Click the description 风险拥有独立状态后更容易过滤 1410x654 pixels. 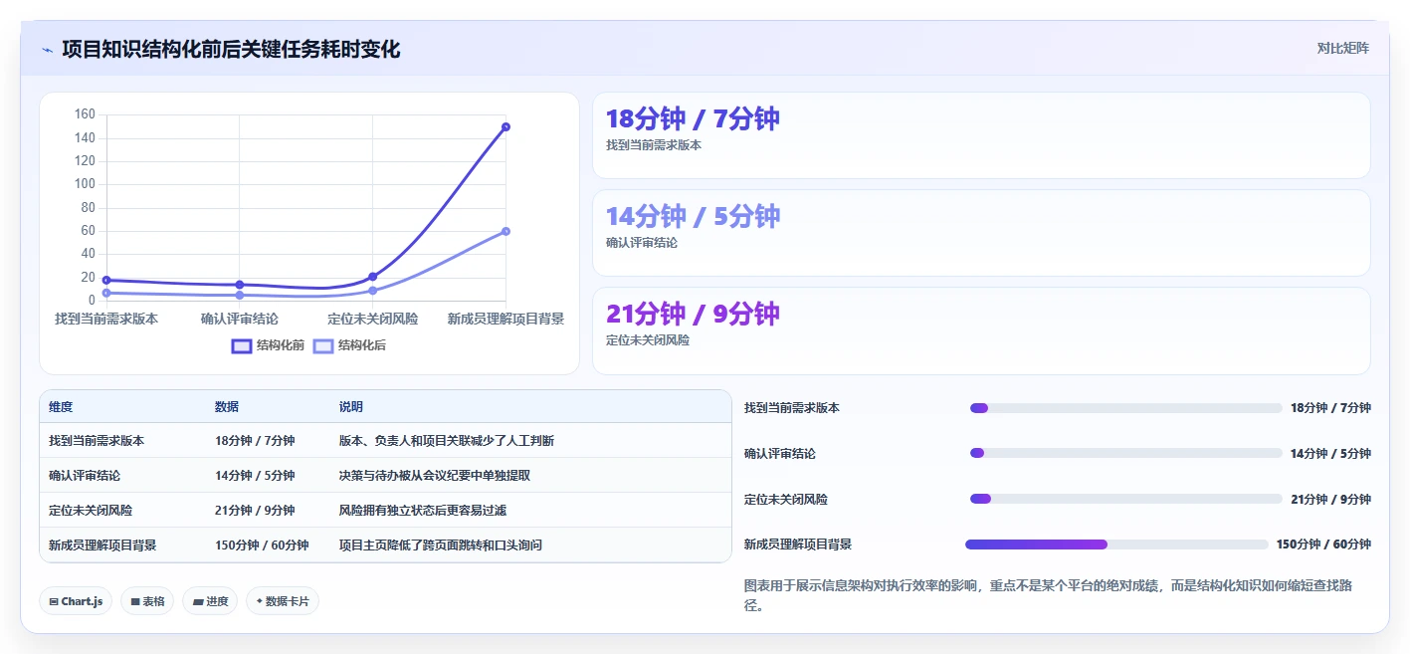423,511
